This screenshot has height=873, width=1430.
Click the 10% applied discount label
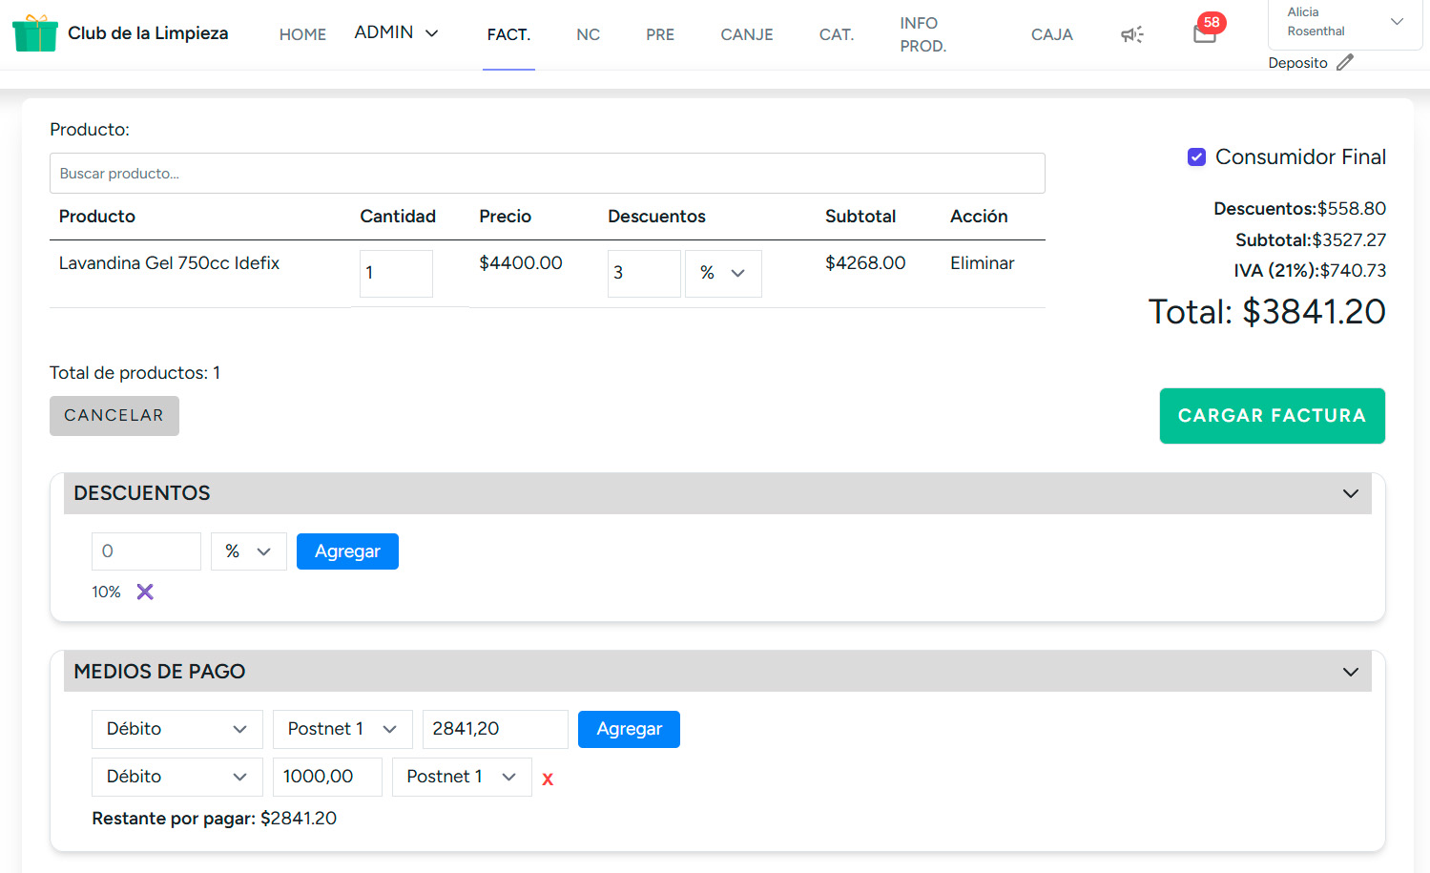[x=106, y=592]
